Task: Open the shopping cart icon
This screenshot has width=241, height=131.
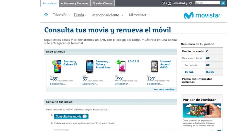Action: [190, 3]
